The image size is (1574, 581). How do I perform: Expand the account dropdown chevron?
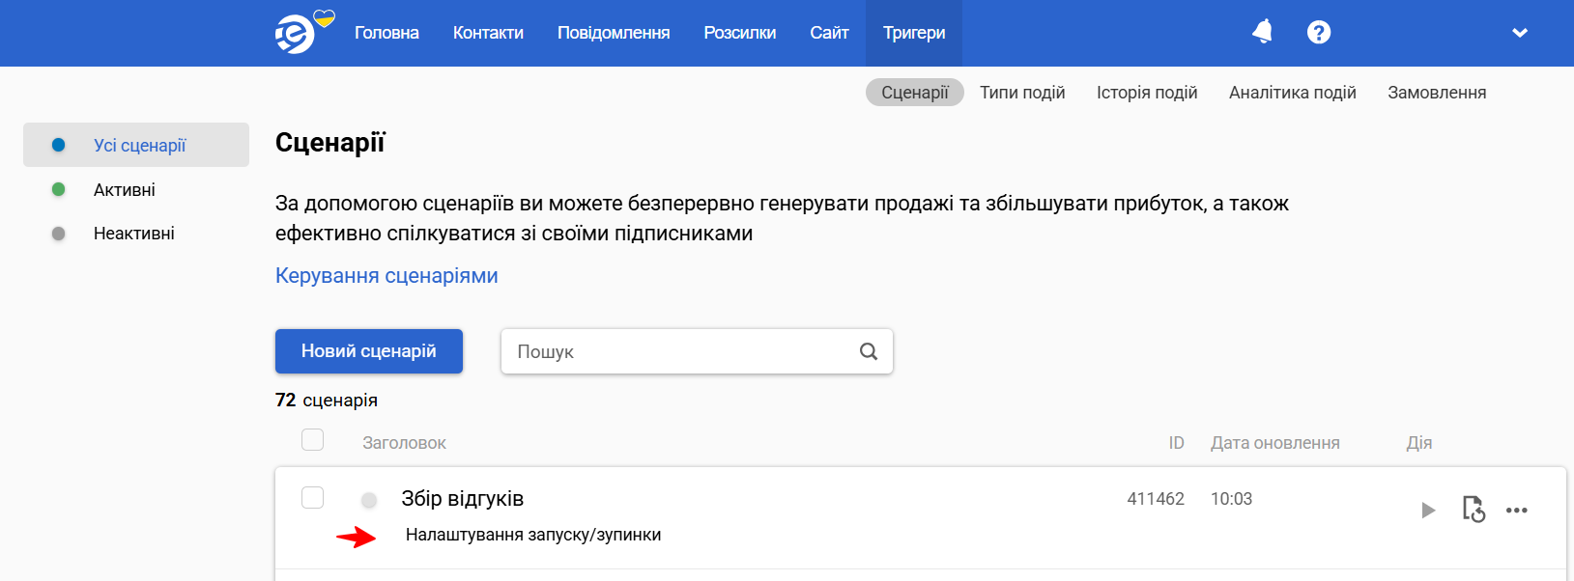(x=1520, y=33)
